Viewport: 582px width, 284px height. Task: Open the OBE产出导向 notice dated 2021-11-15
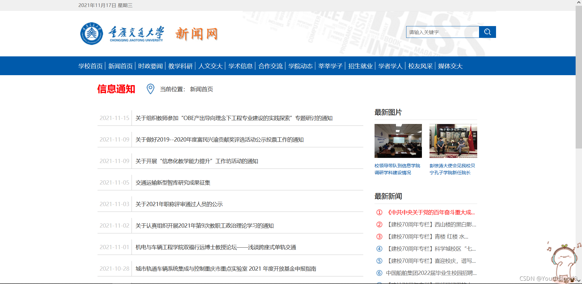[x=234, y=118]
